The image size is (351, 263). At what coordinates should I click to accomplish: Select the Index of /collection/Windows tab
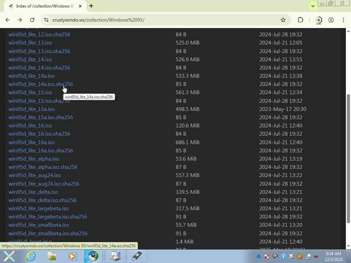[x=45, y=6]
